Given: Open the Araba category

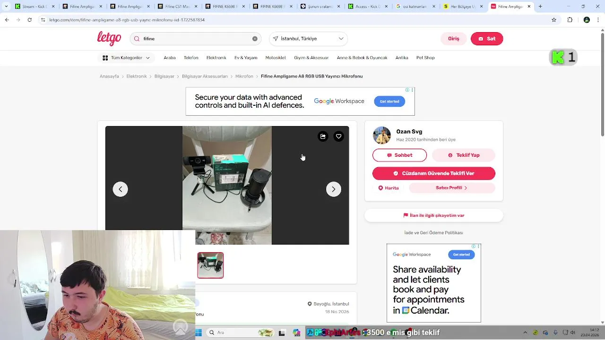Looking at the screenshot, I should pyautogui.click(x=170, y=58).
